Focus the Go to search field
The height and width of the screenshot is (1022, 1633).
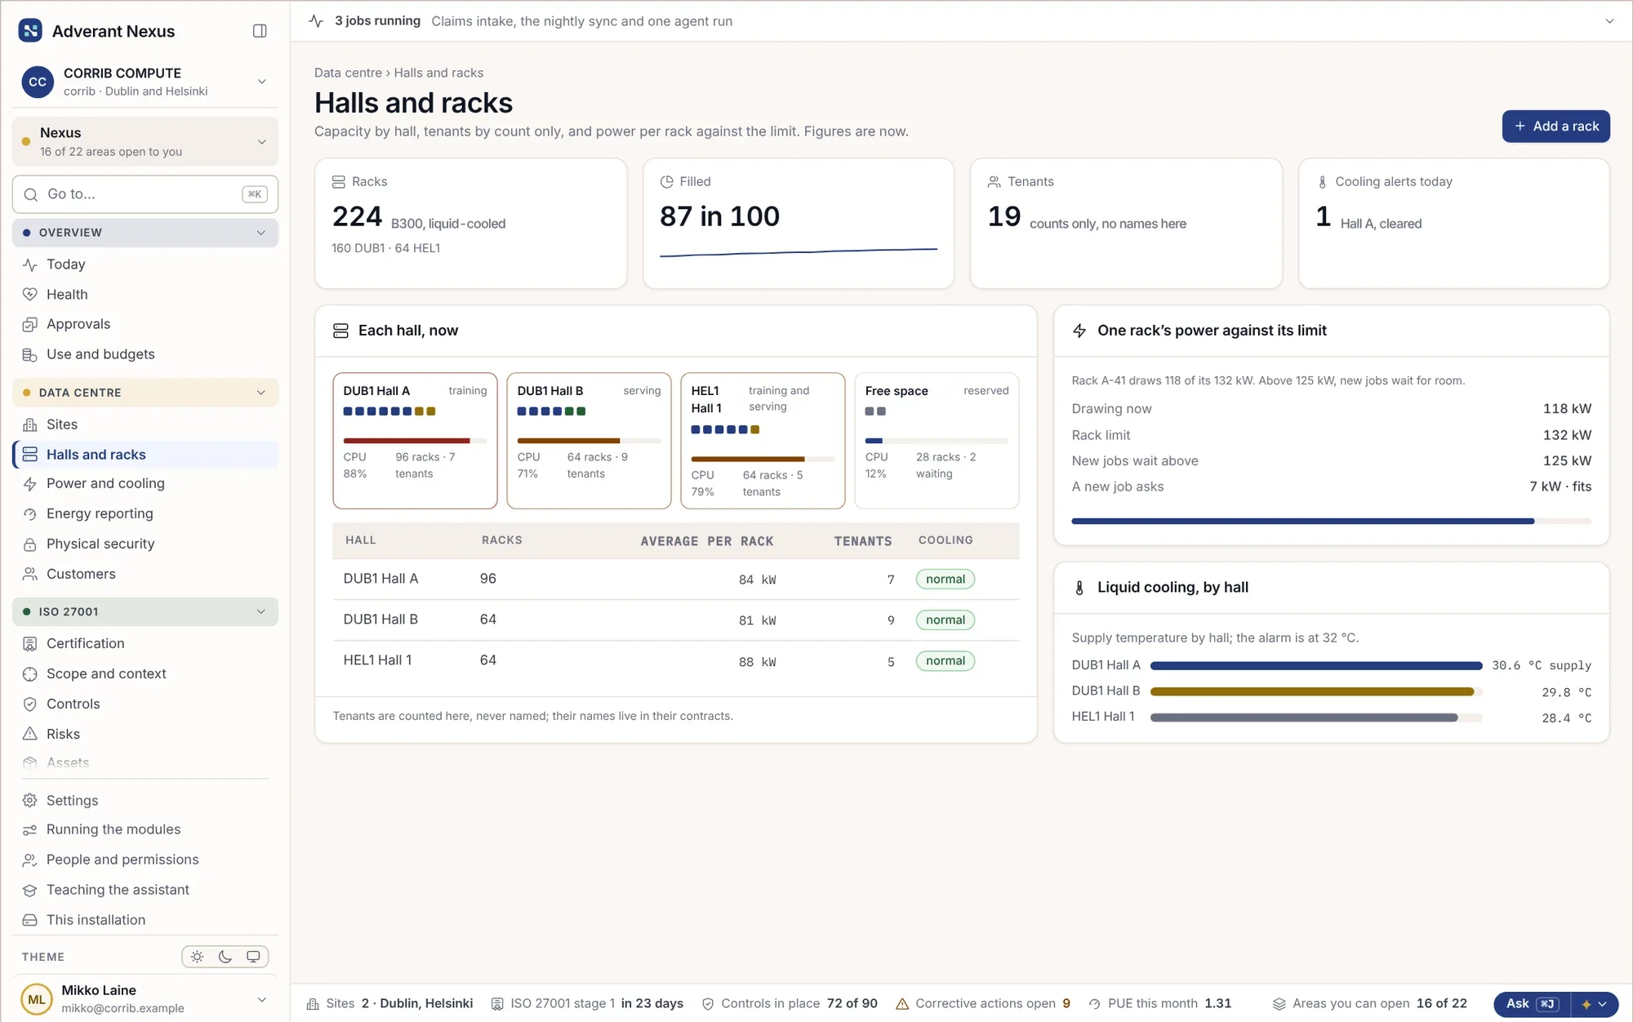point(145,194)
